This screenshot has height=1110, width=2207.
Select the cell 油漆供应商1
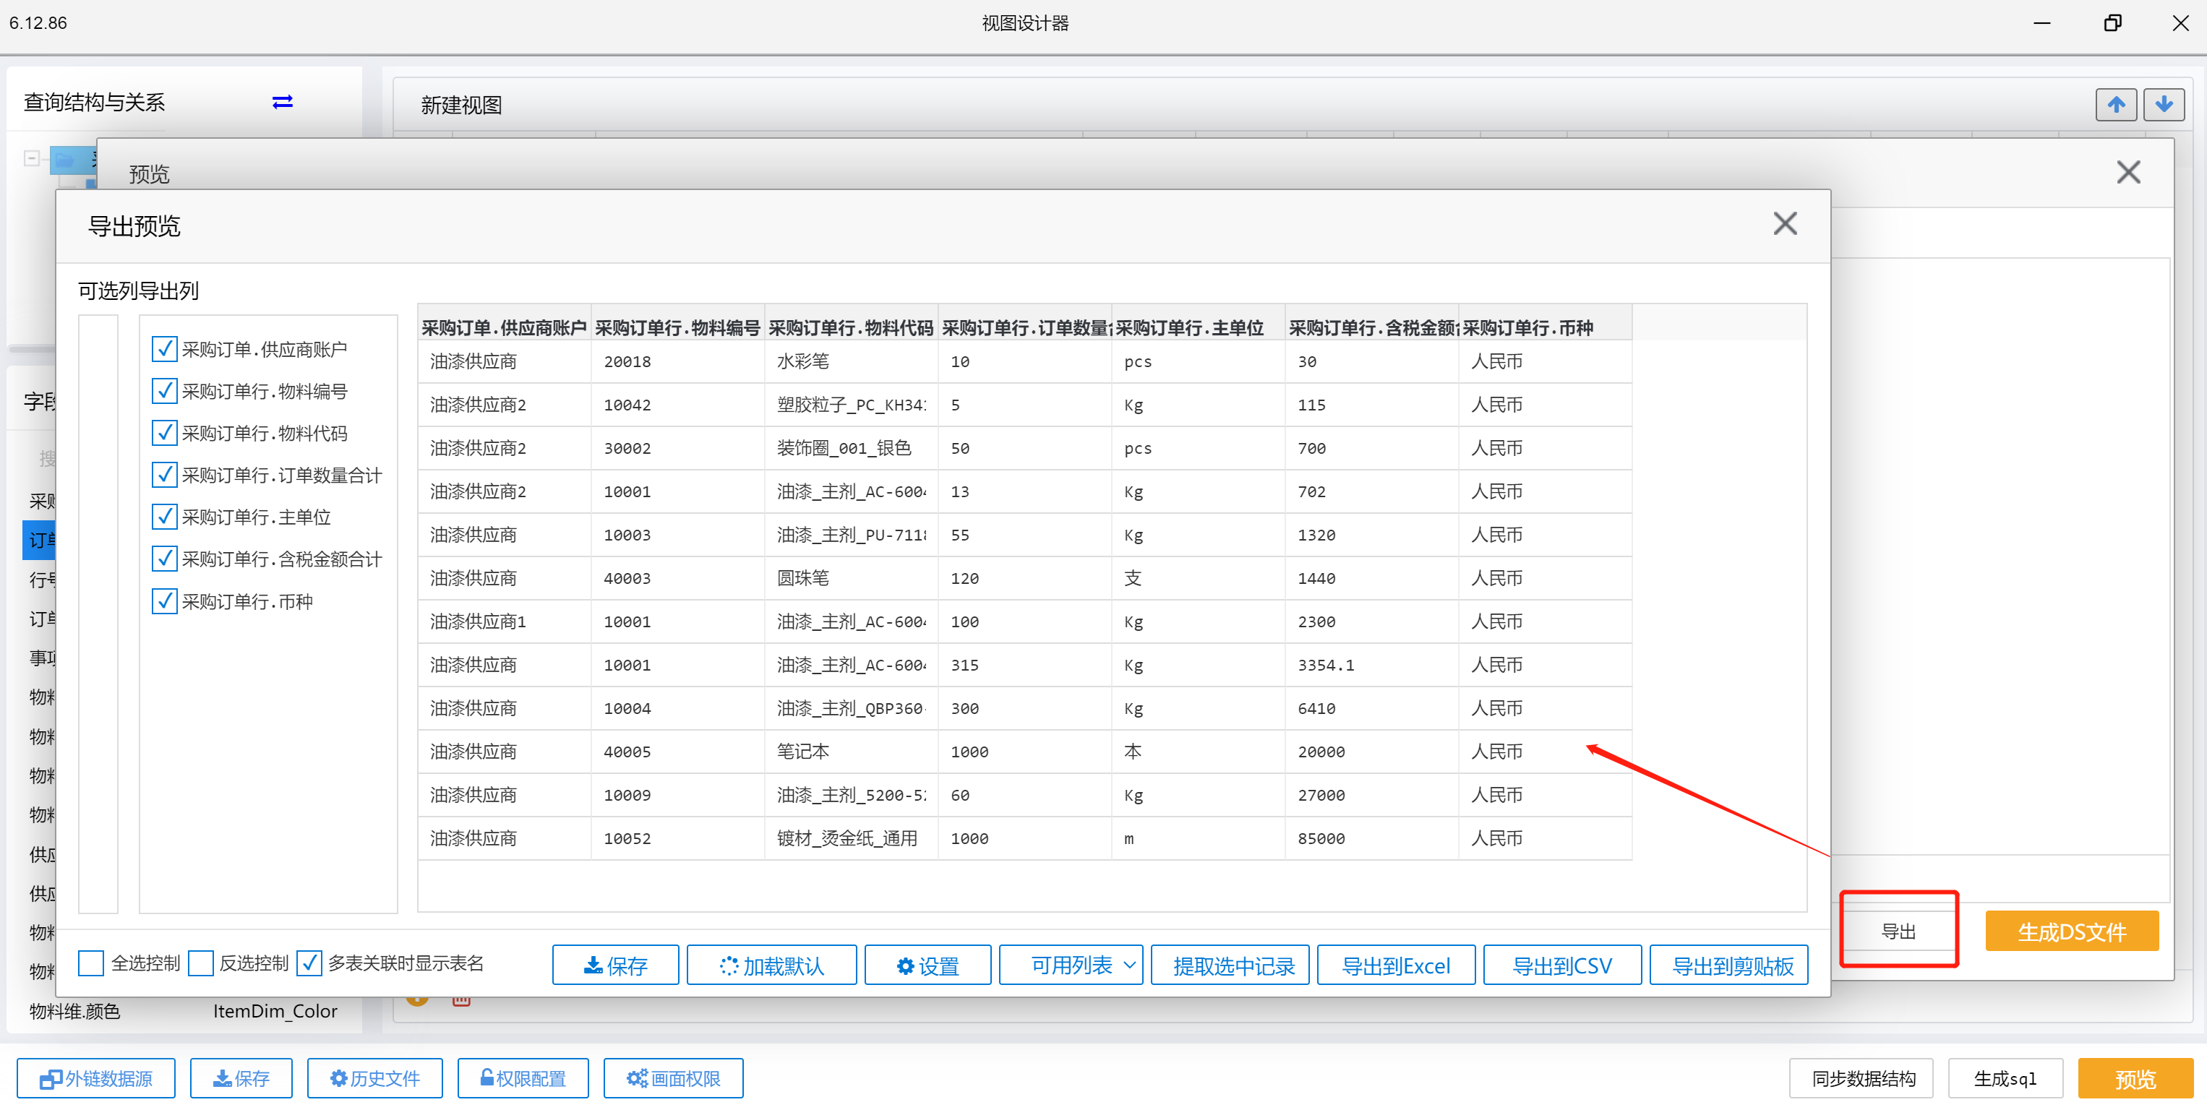tap(505, 621)
